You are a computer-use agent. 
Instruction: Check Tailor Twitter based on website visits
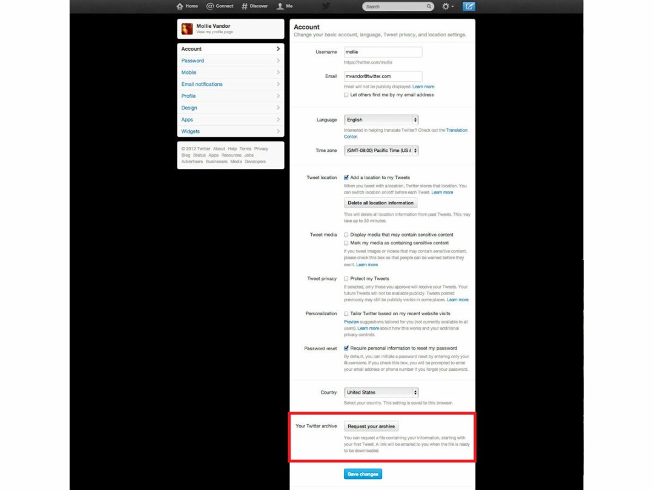coord(346,314)
